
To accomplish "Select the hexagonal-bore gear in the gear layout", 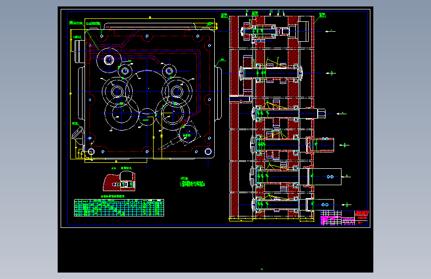I will point(109,60).
